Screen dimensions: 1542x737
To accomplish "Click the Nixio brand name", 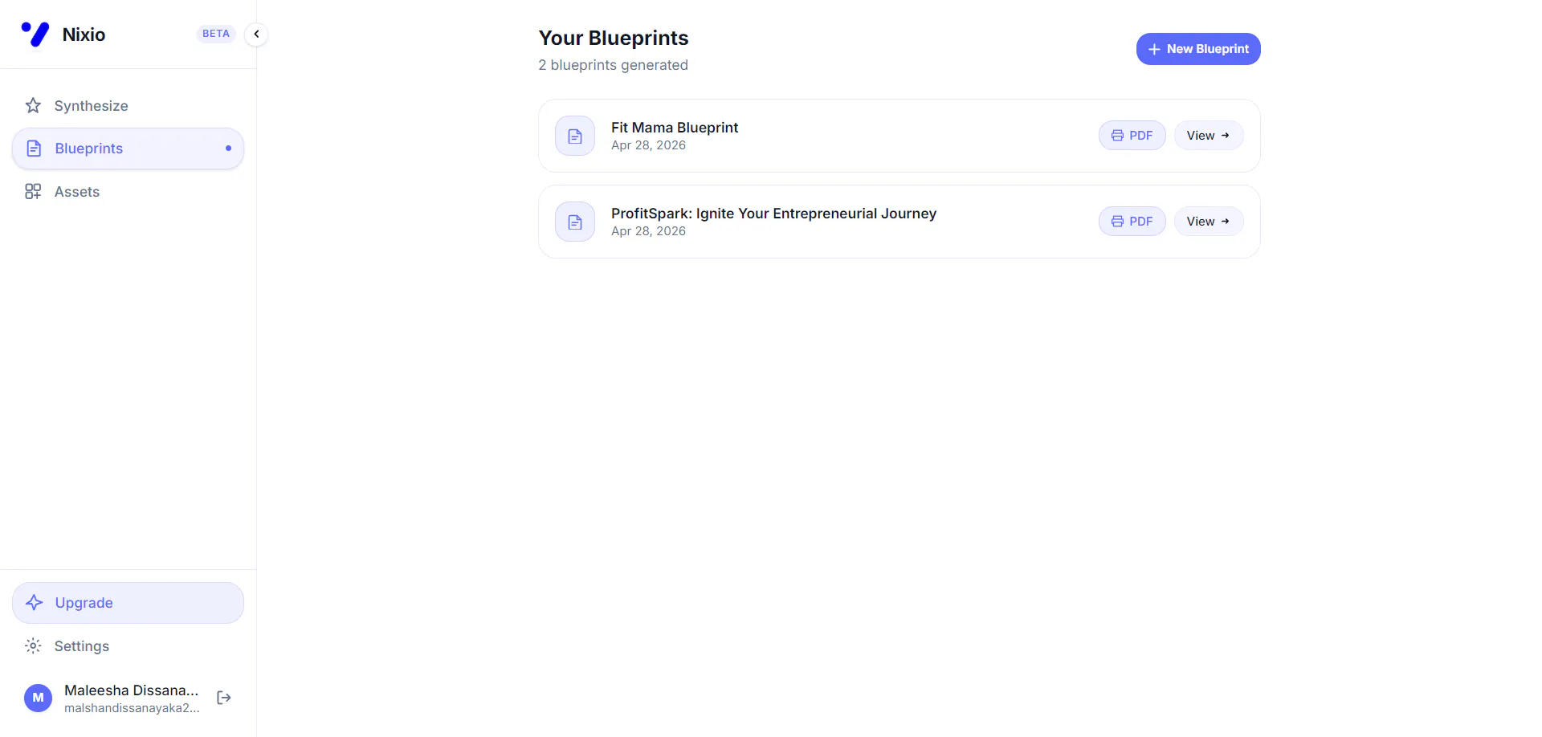I will click(x=84, y=35).
